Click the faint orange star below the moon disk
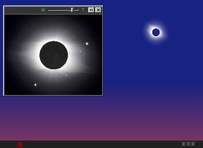The image size is (203, 148). (x=66, y=75)
